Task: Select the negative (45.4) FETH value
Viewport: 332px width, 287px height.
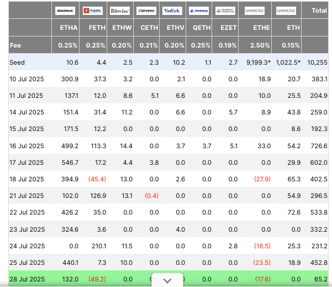Action: pos(97,179)
